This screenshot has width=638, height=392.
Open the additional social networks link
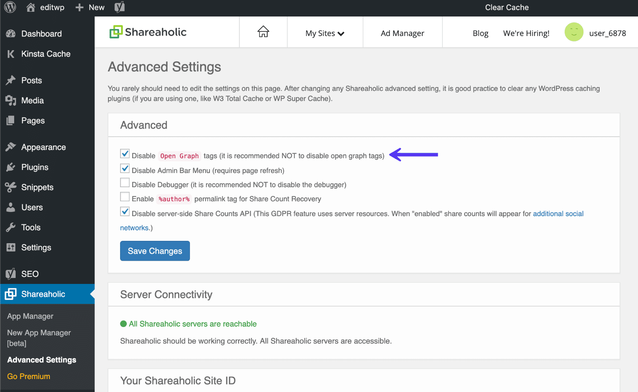[x=558, y=213]
